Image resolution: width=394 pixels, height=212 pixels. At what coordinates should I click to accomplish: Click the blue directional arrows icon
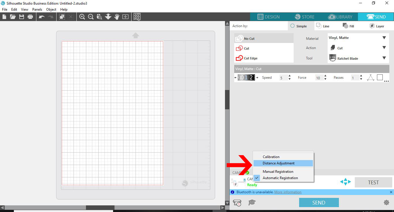click(x=346, y=182)
